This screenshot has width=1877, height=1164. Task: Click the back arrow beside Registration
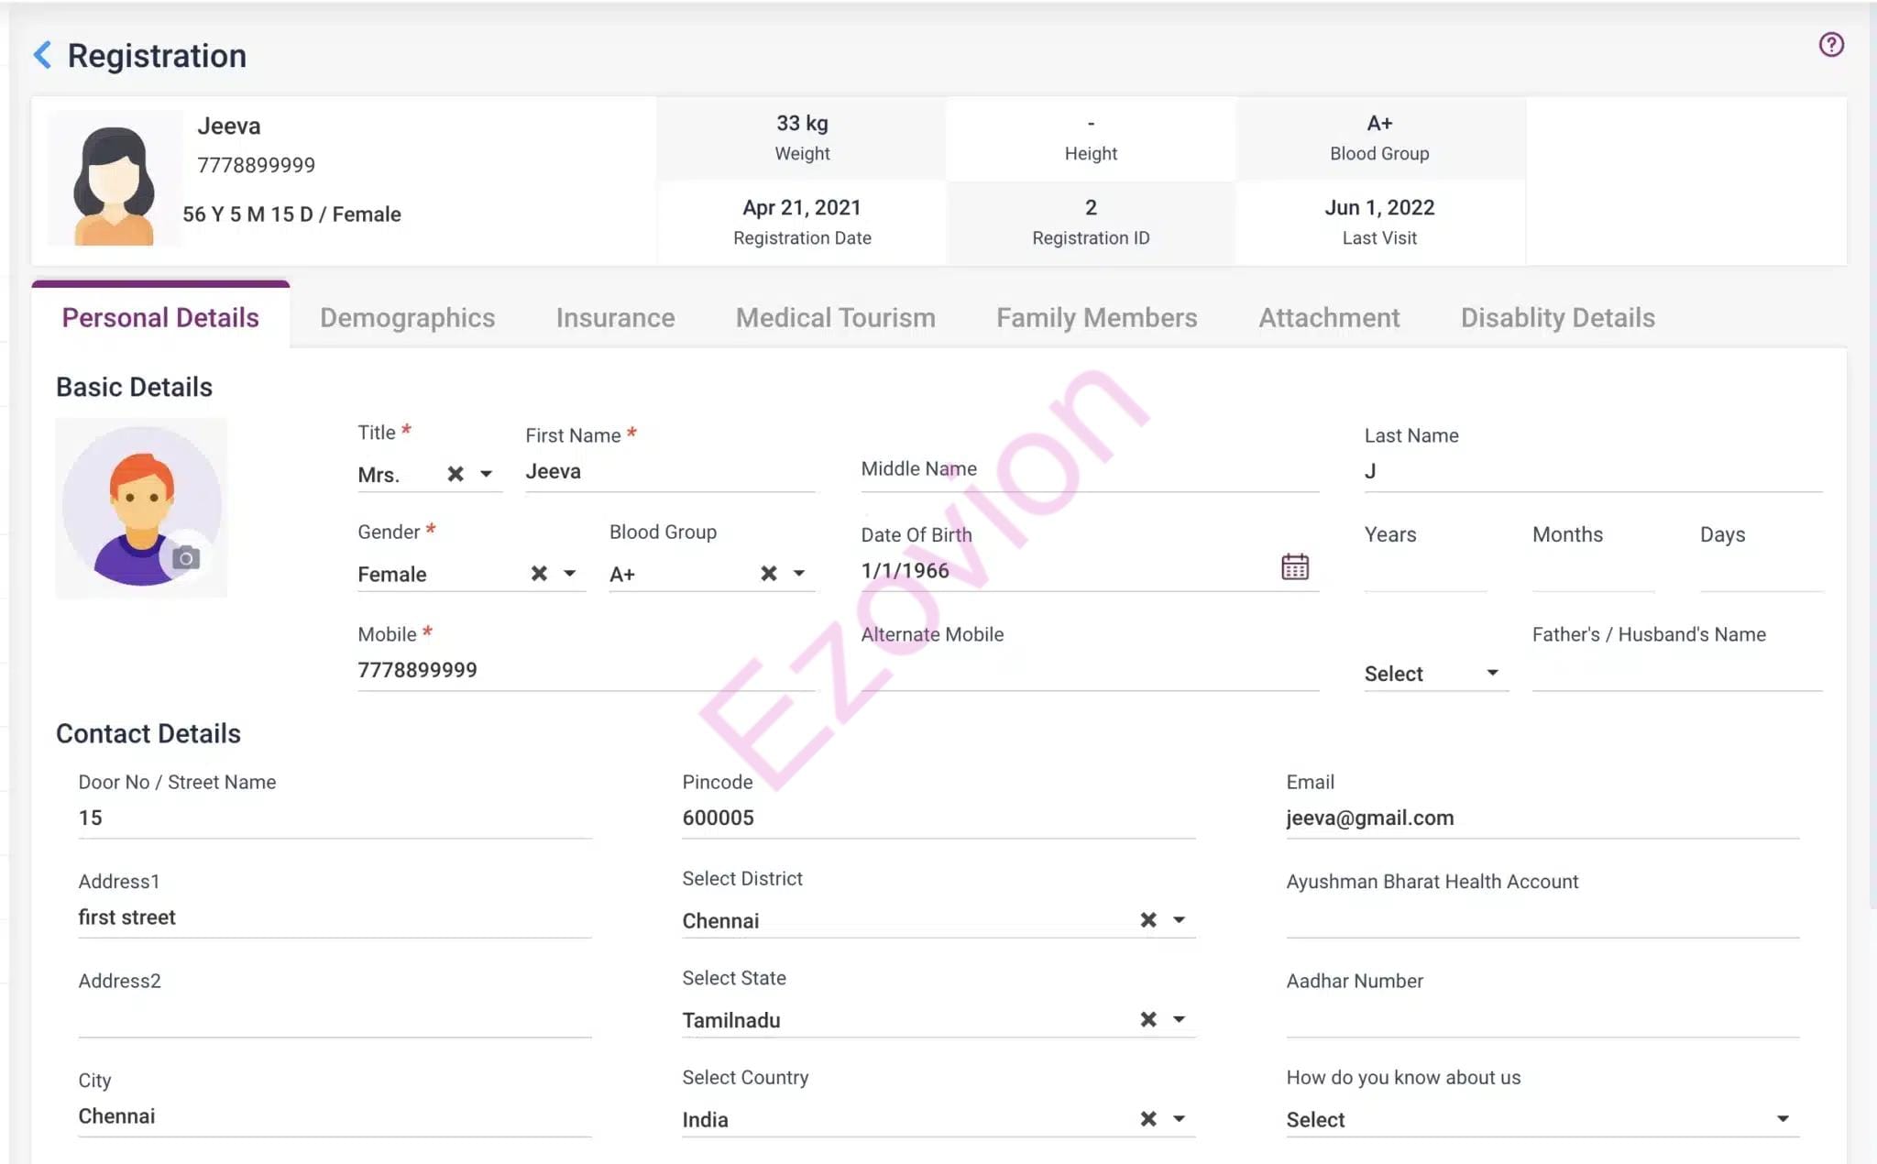pyautogui.click(x=42, y=55)
